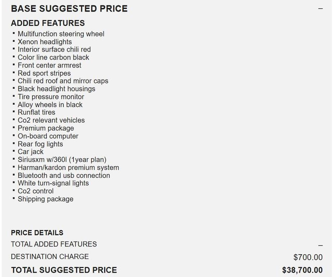Select the Tire pressure monitor feature
This screenshot has height=277, width=334.
[x=50, y=97]
